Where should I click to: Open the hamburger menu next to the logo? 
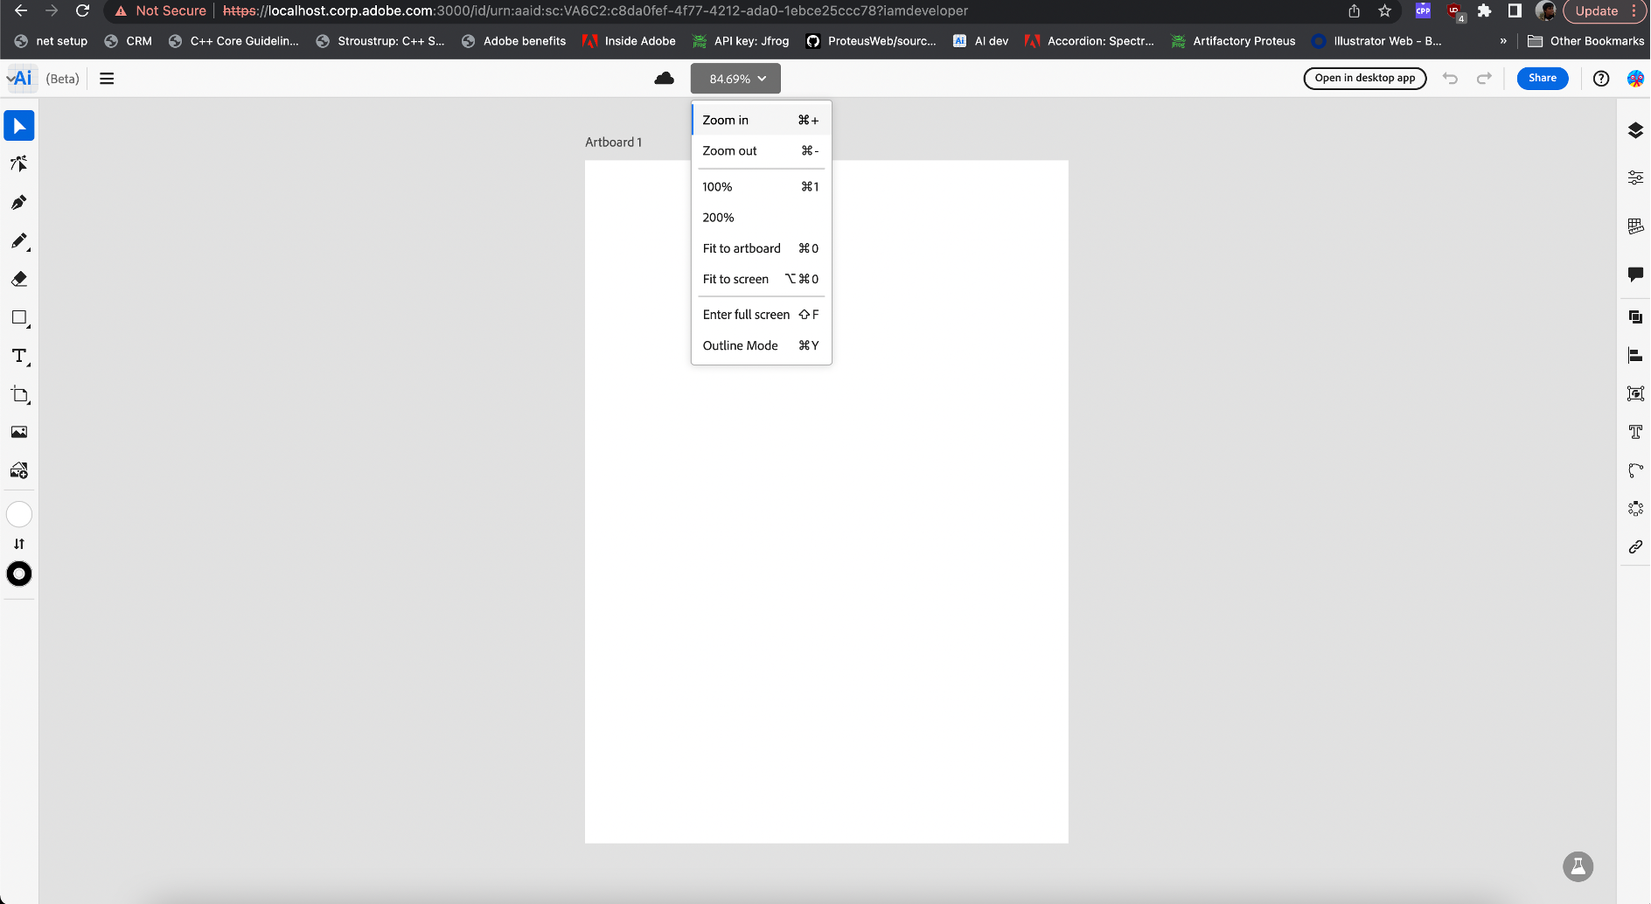pos(107,78)
